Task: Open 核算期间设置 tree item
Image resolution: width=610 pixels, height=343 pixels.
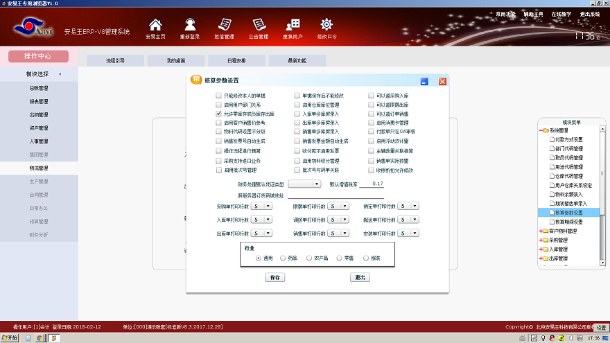Action: (569, 222)
